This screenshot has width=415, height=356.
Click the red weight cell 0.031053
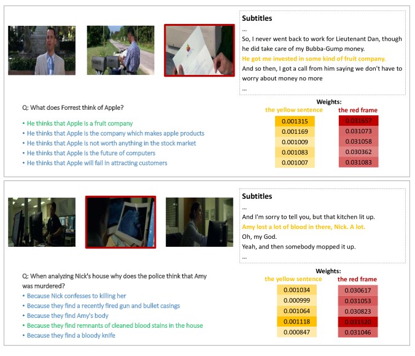pos(358,301)
